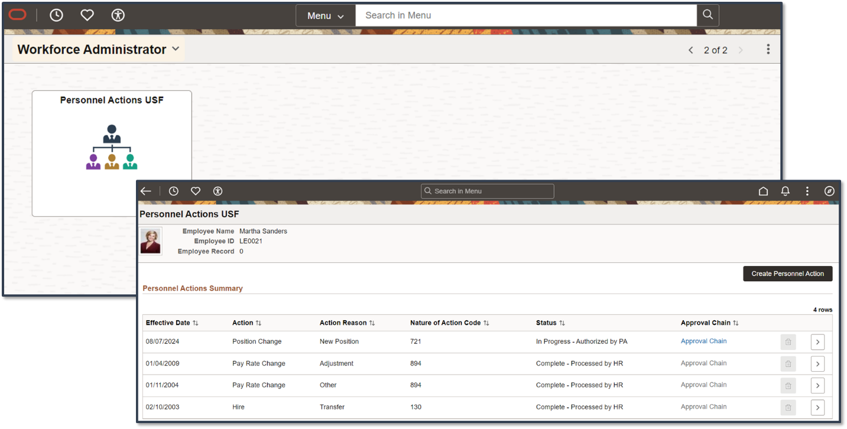The width and height of the screenshot is (847, 429).
Task: Click the 130 nature of action code
Action: point(416,407)
